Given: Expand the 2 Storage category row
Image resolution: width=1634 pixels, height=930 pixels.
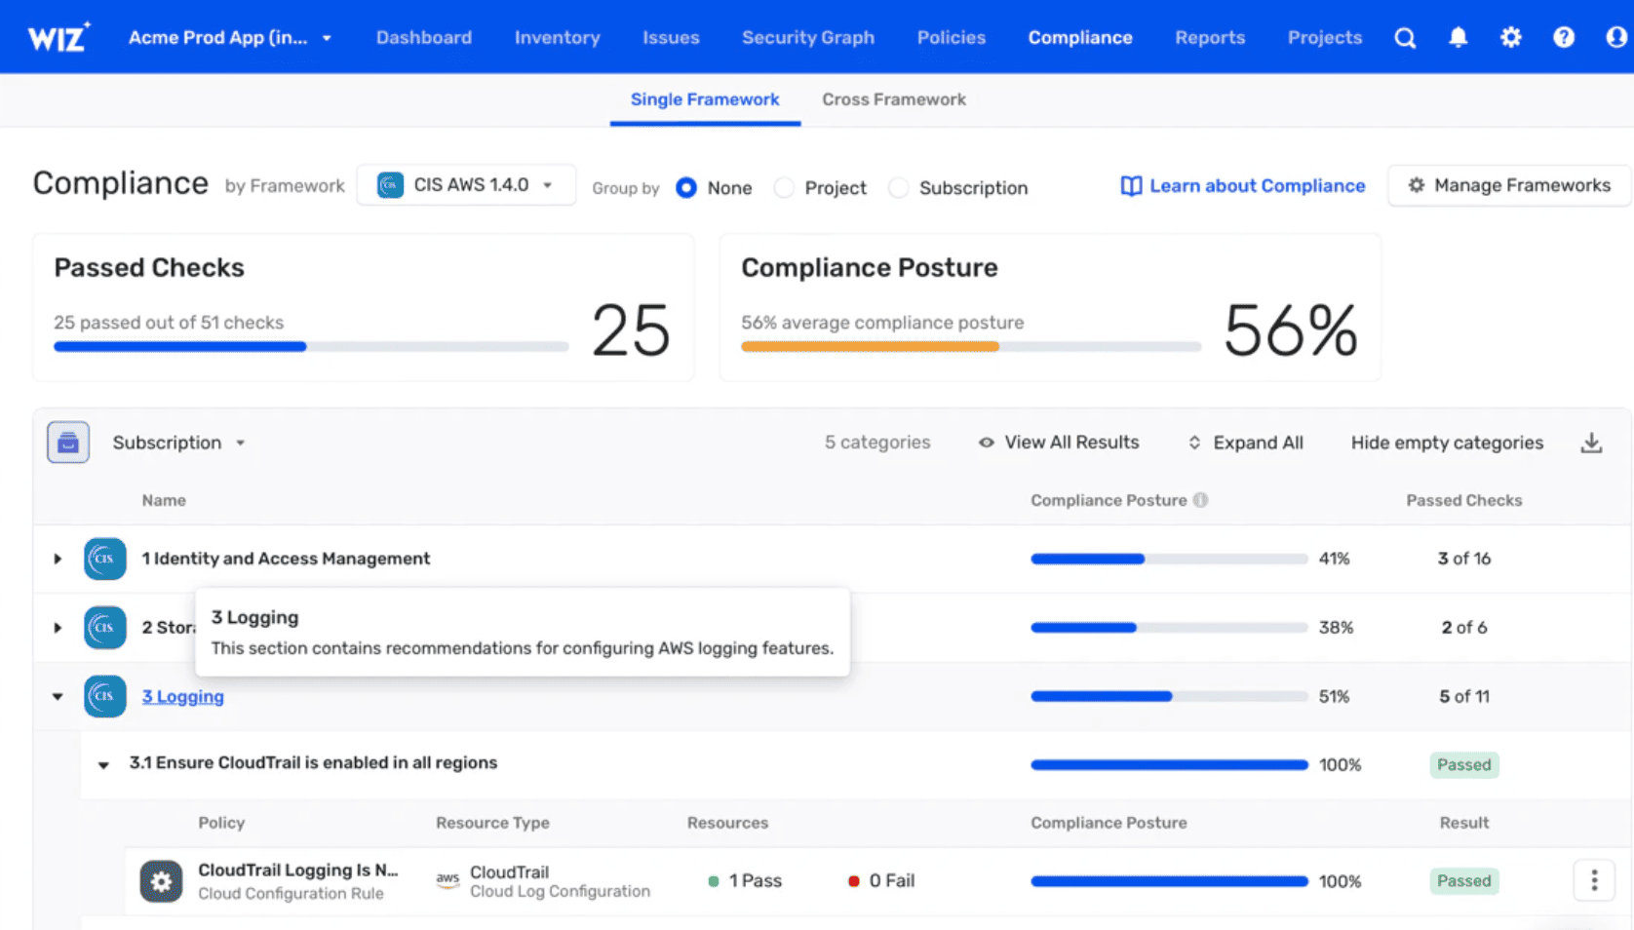Looking at the screenshot, I should click(x=58, y=627).
